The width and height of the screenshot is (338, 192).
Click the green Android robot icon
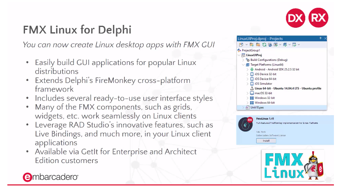[x=252, y=69]
